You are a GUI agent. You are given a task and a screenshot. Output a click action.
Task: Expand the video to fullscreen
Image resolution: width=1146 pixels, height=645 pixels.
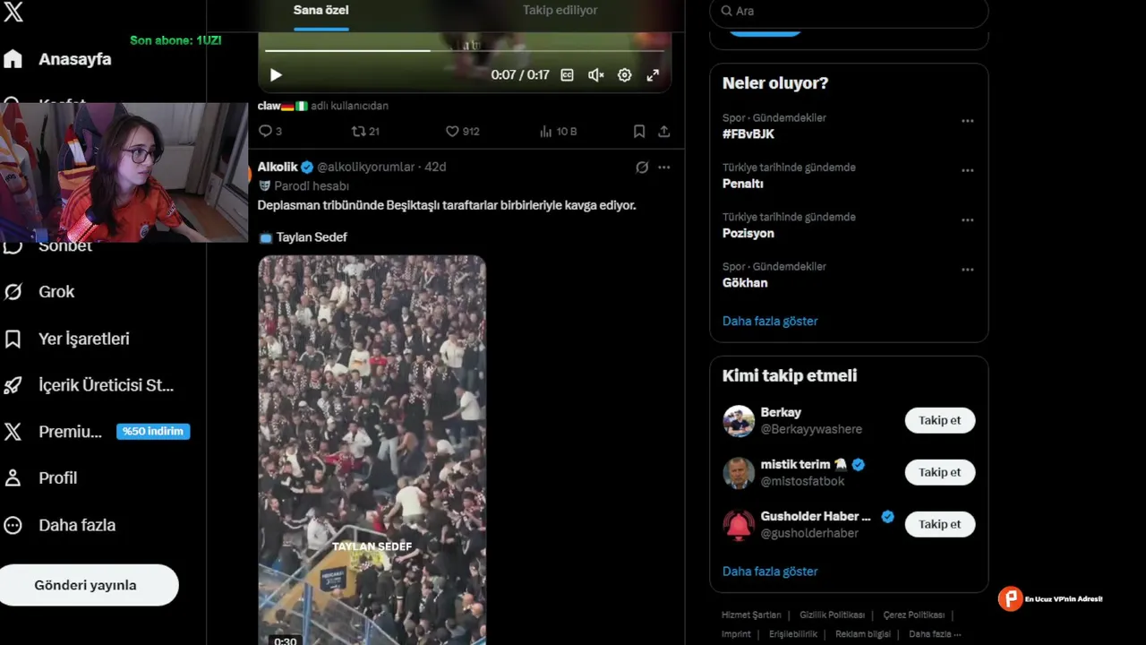click(654, 75)
